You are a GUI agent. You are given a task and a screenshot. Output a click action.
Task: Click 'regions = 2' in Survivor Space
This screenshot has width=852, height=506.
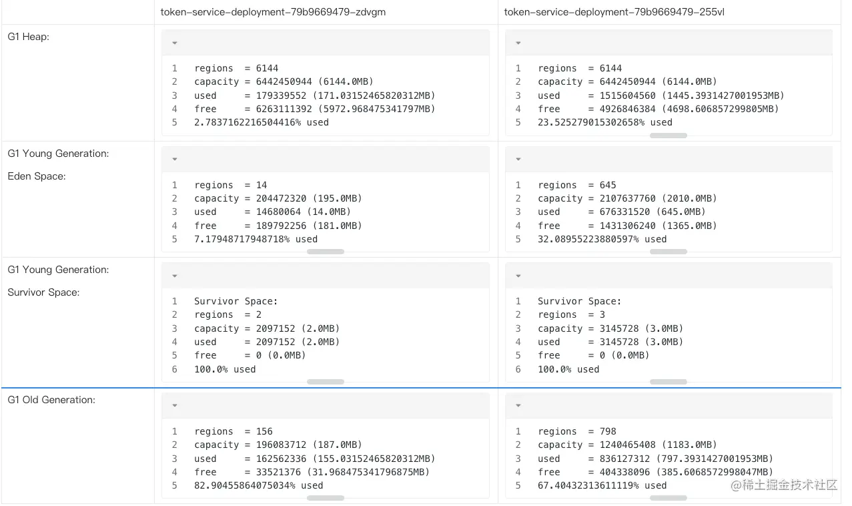click(228, 314)
